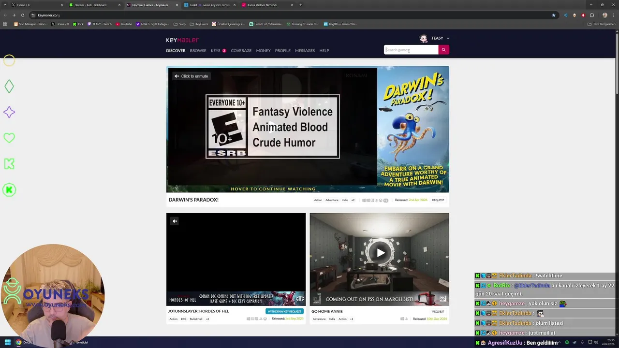Request a key for Go Home Annie
619x348 pixels.
[x=438, y=311]
